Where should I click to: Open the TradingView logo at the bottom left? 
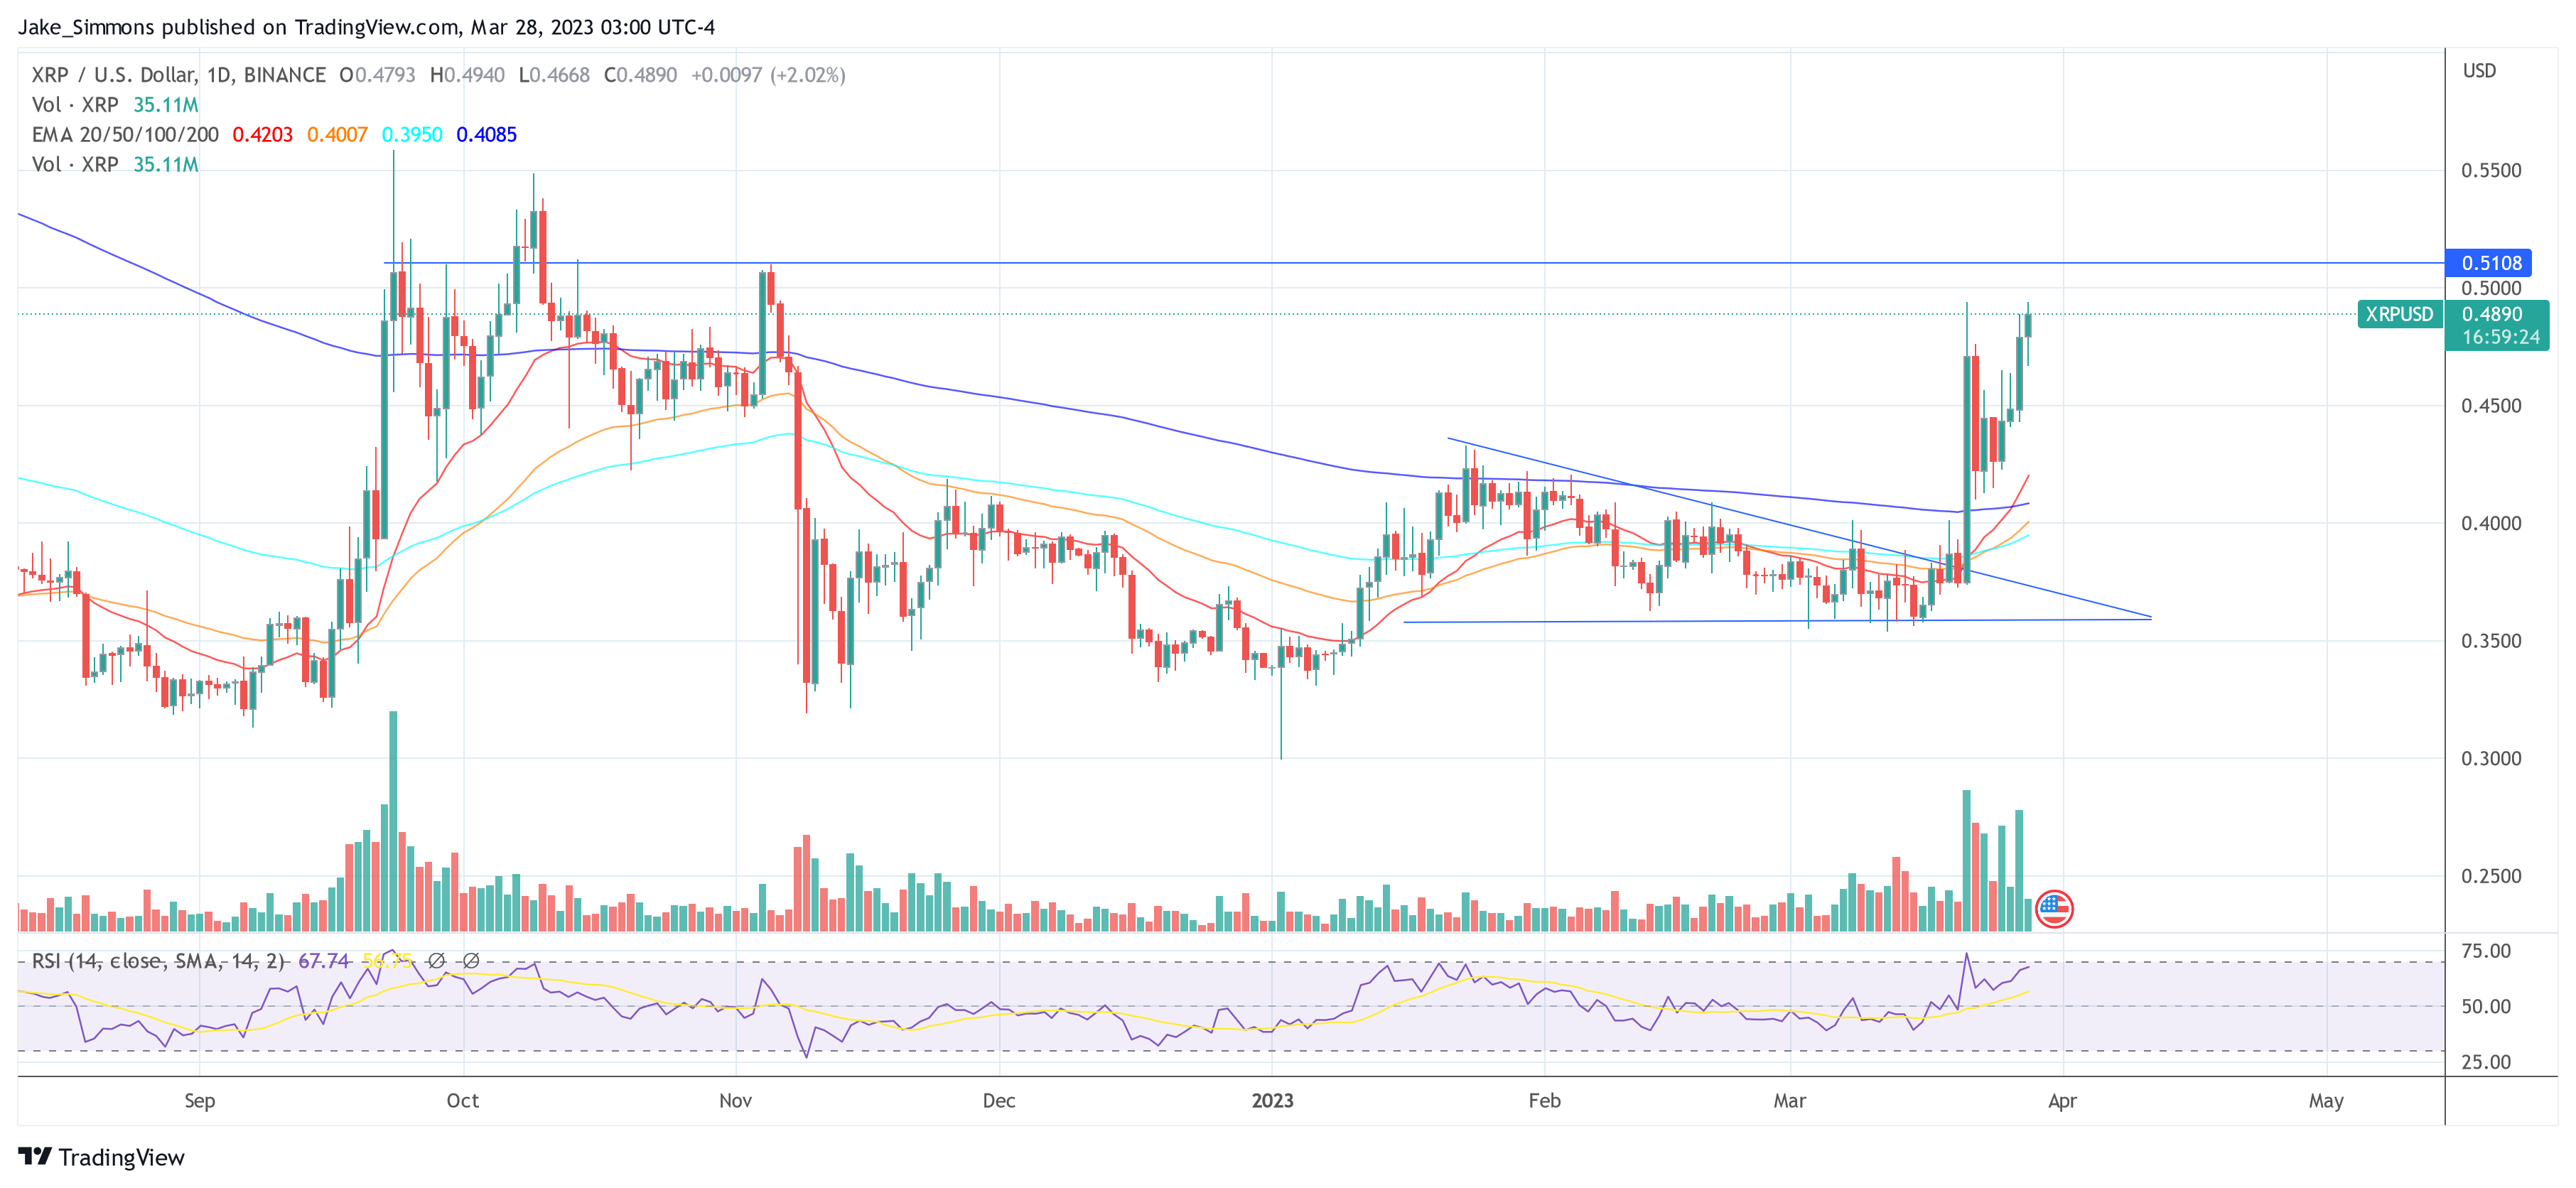pos(102,1157)
